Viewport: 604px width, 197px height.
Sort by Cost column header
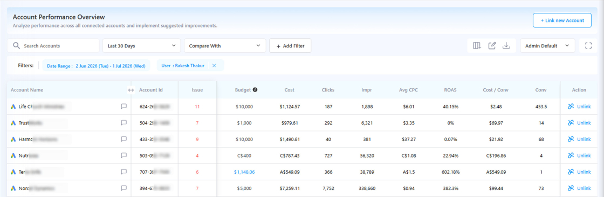tap(290, 90)
